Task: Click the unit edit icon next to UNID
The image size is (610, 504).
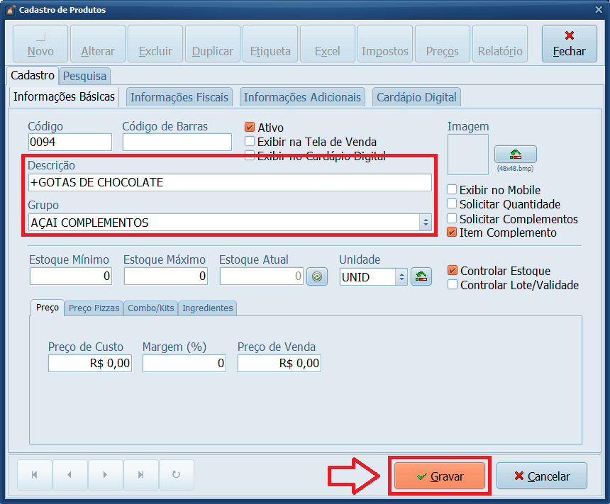Action: pos(421,276)
